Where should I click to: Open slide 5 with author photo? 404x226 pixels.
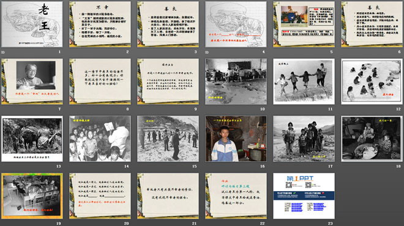[304, 24]
